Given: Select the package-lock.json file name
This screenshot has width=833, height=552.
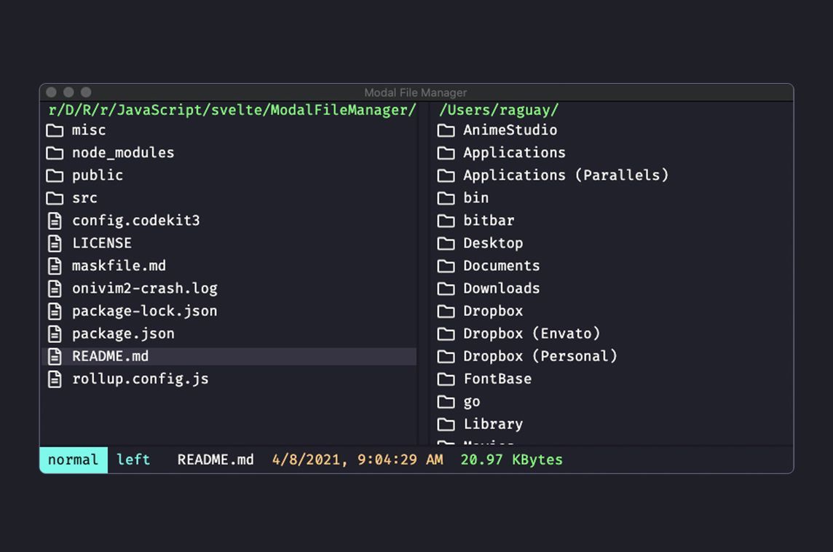Looking at the screenshot, I should coord(144,311).
